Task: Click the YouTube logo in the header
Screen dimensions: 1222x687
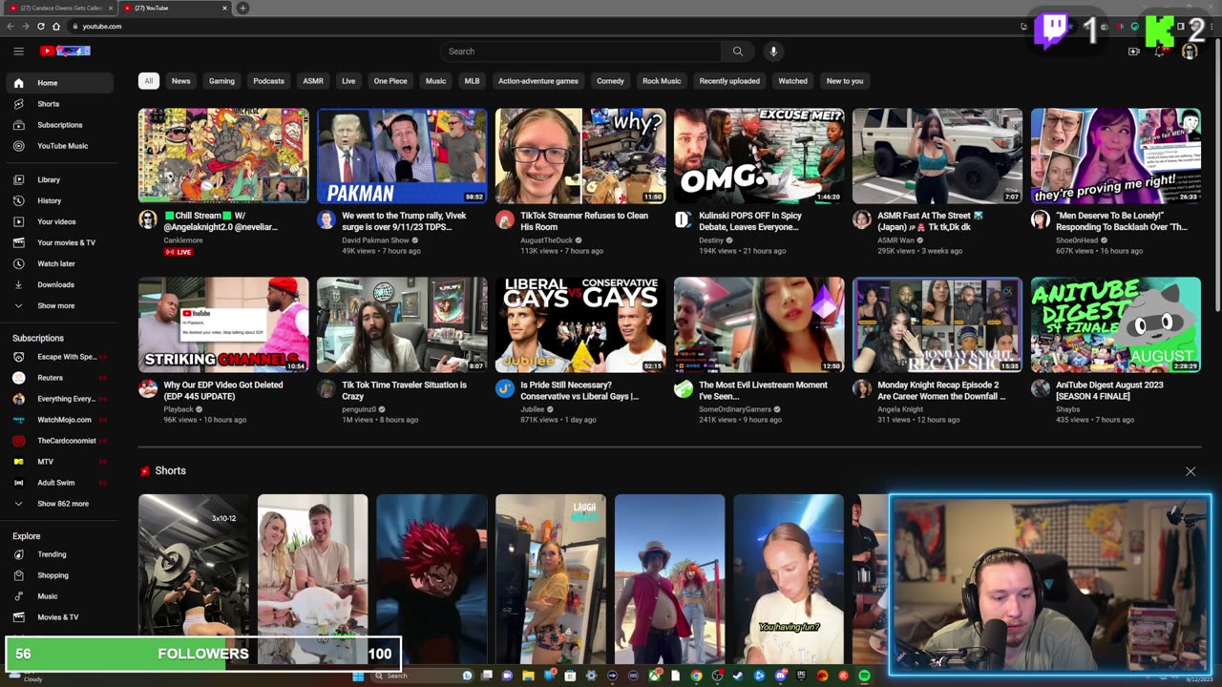Action: 65,52
